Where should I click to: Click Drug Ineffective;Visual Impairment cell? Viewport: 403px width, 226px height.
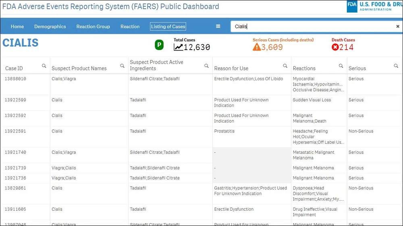click(315, 212)
